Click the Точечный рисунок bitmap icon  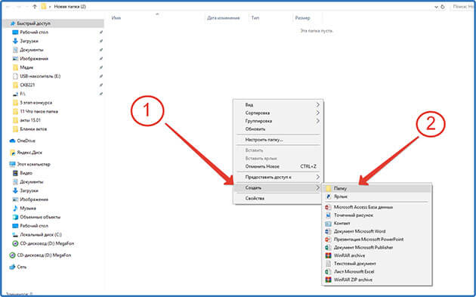tap(328, 215)
